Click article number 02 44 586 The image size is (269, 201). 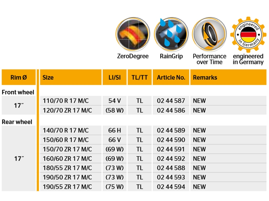[171, 110]
